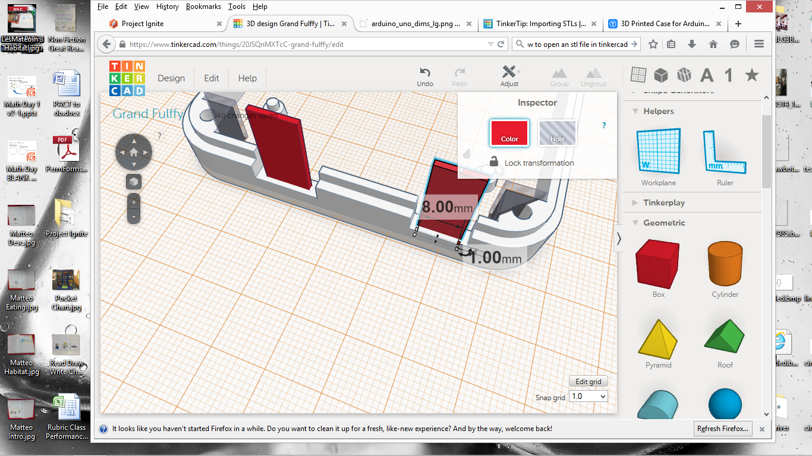Click the Inspector help question mark
812x456 pixels.
(604, 125)
